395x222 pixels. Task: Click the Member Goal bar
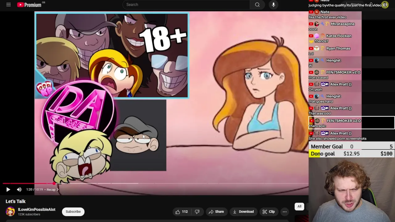tap(352, 146)
